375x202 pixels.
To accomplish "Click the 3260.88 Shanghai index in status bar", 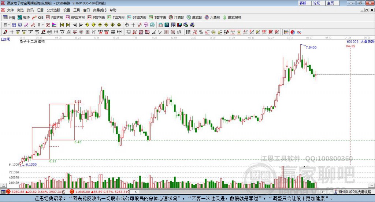I will click(x=18, y=192).
